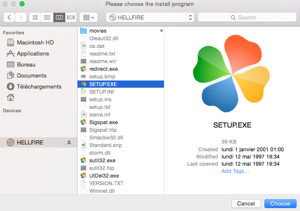Select SETUP.INI in the file list
300x211 pixels.
click(x=121, y=92)
